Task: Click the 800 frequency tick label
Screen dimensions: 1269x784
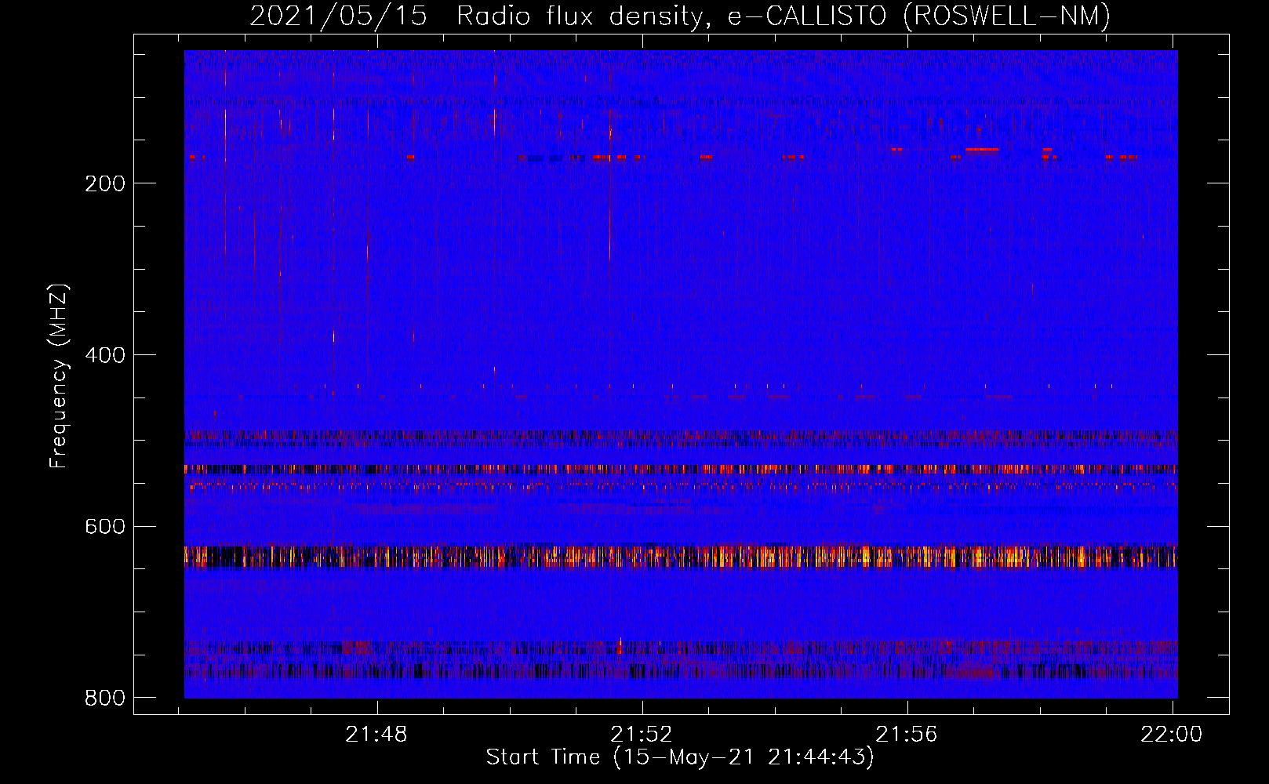Action: 105,698
